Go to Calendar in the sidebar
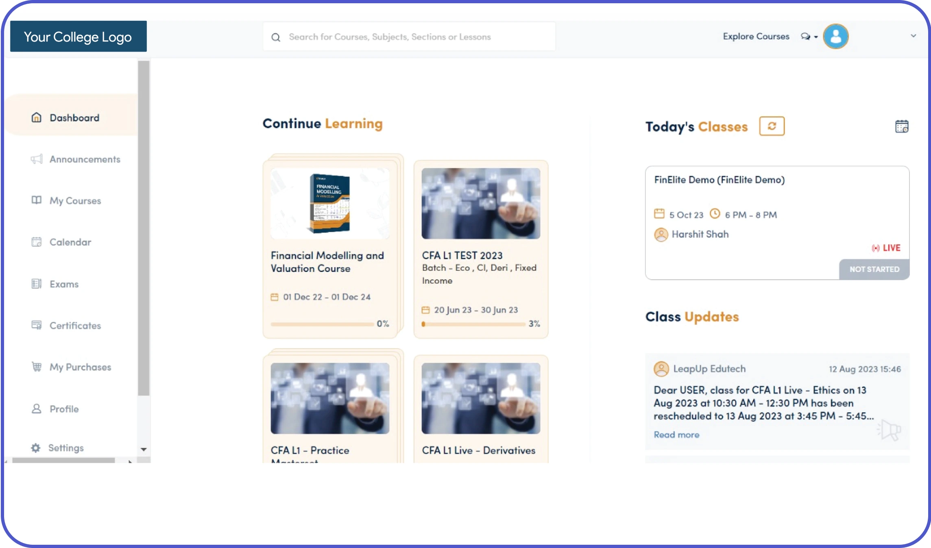 coord(70,242)
